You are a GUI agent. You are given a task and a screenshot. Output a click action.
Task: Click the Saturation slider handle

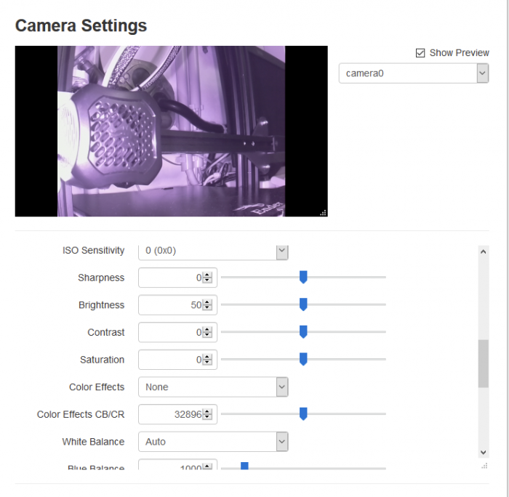303,359
